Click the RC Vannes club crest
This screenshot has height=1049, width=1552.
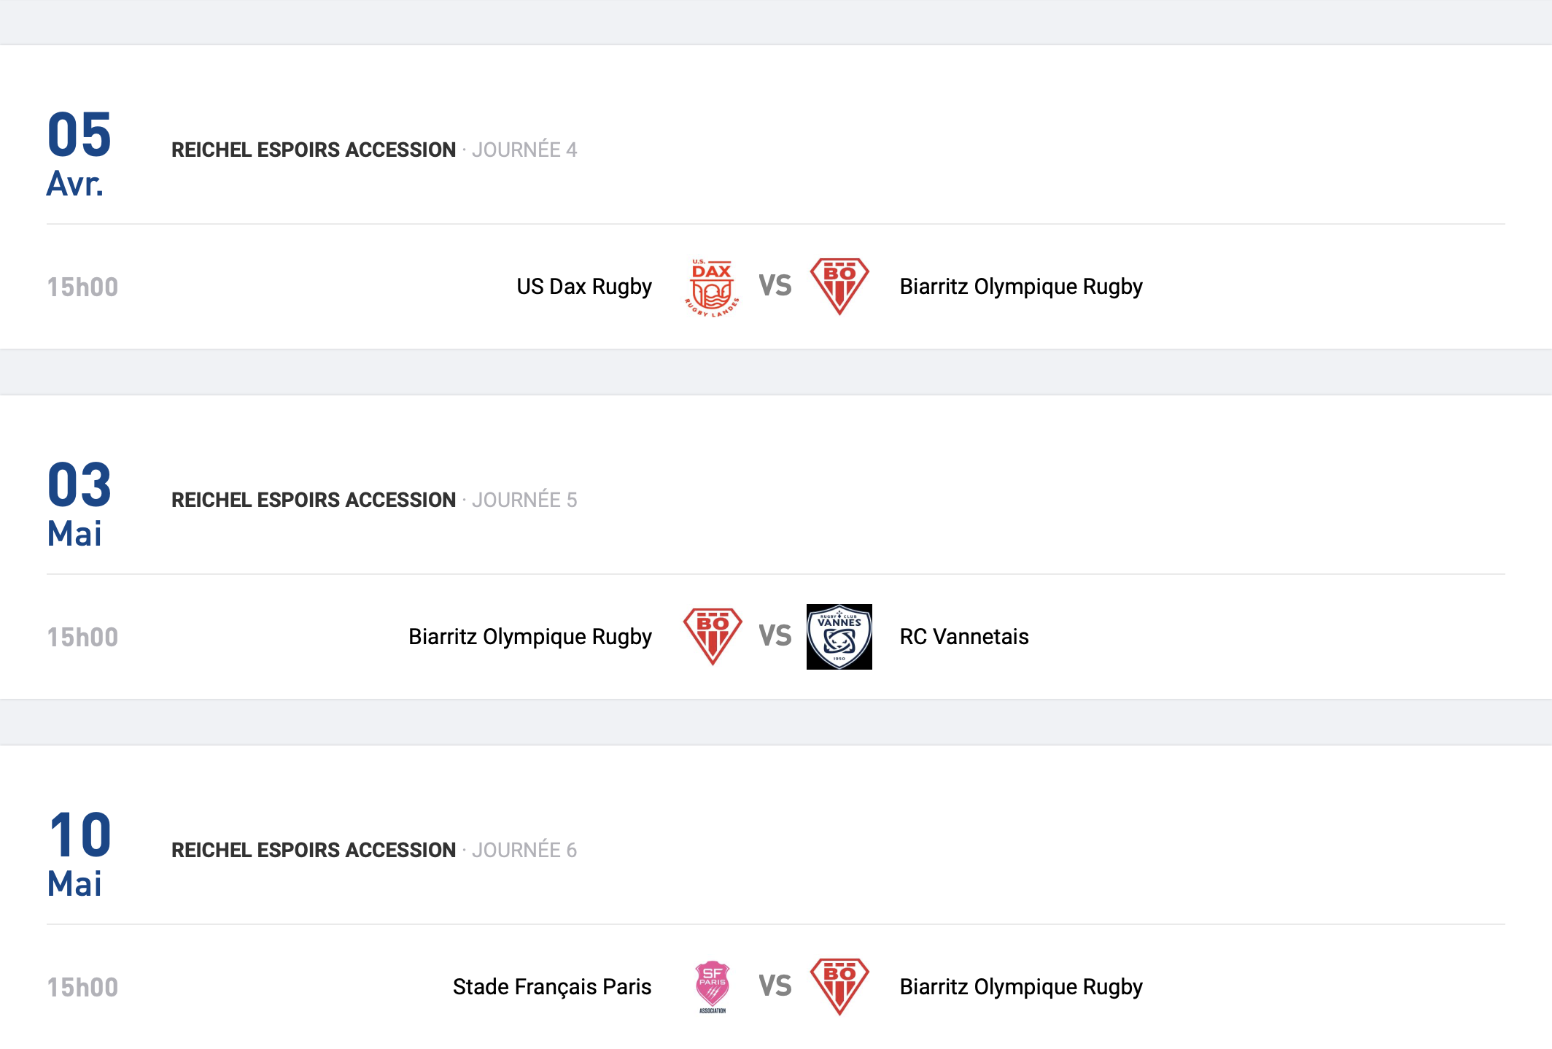point(839,637)
